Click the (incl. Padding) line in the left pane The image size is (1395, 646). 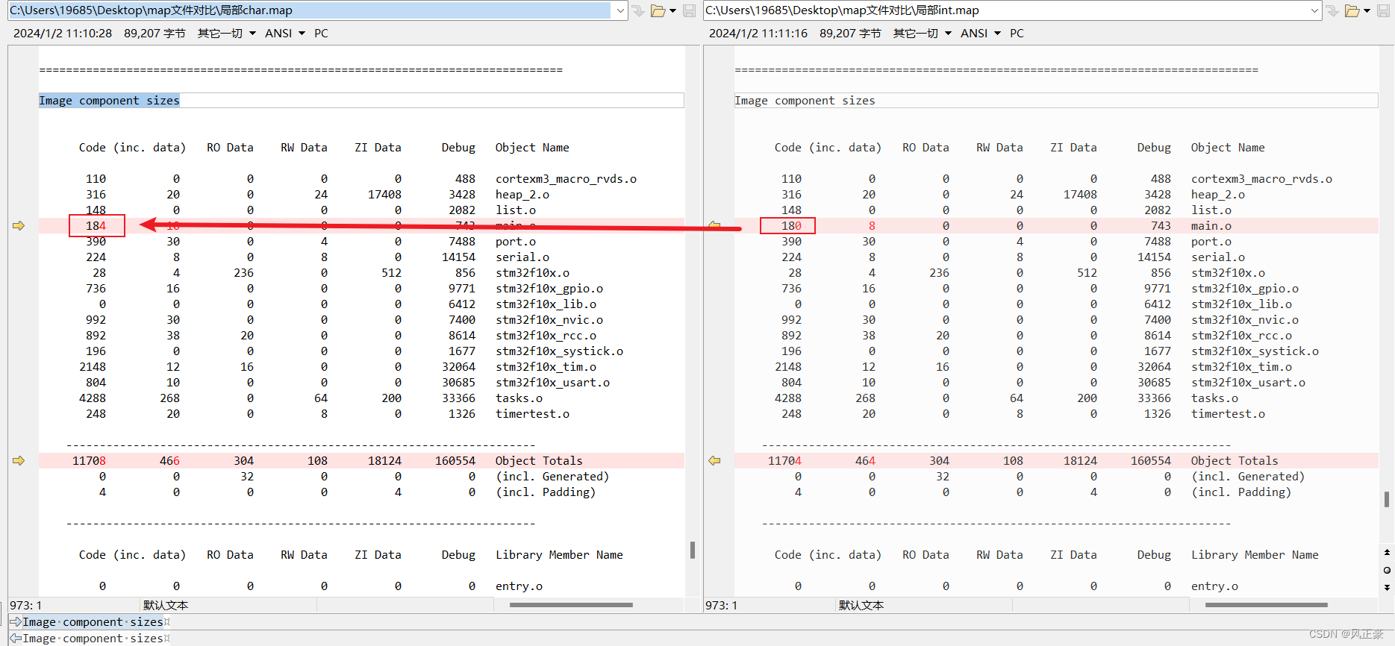546,492
